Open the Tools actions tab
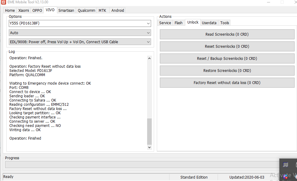The height and width of the screenshot is (181, 297). coord(225,23)
